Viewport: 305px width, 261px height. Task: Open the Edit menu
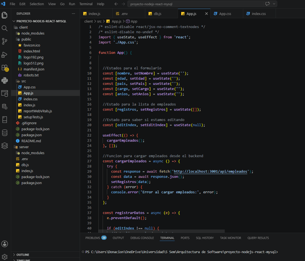[x=22, y=4]
